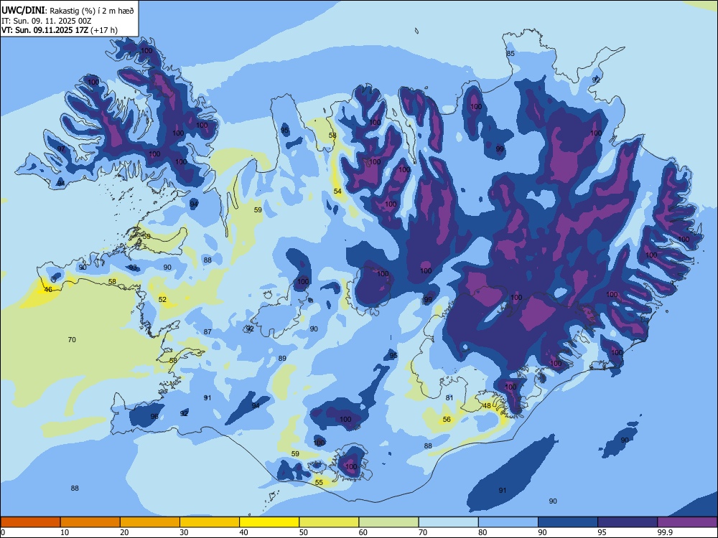Click the '96' humidity value on the map
Image resolution: width=718 pixels, height=538 pixels.
tap(154, 416)
